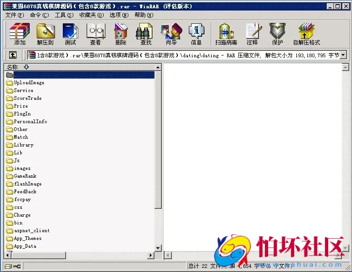The width and height of the screenshot is (352, 272).
Task: Show archive 信息 (Info) icon
Action: 196,34
